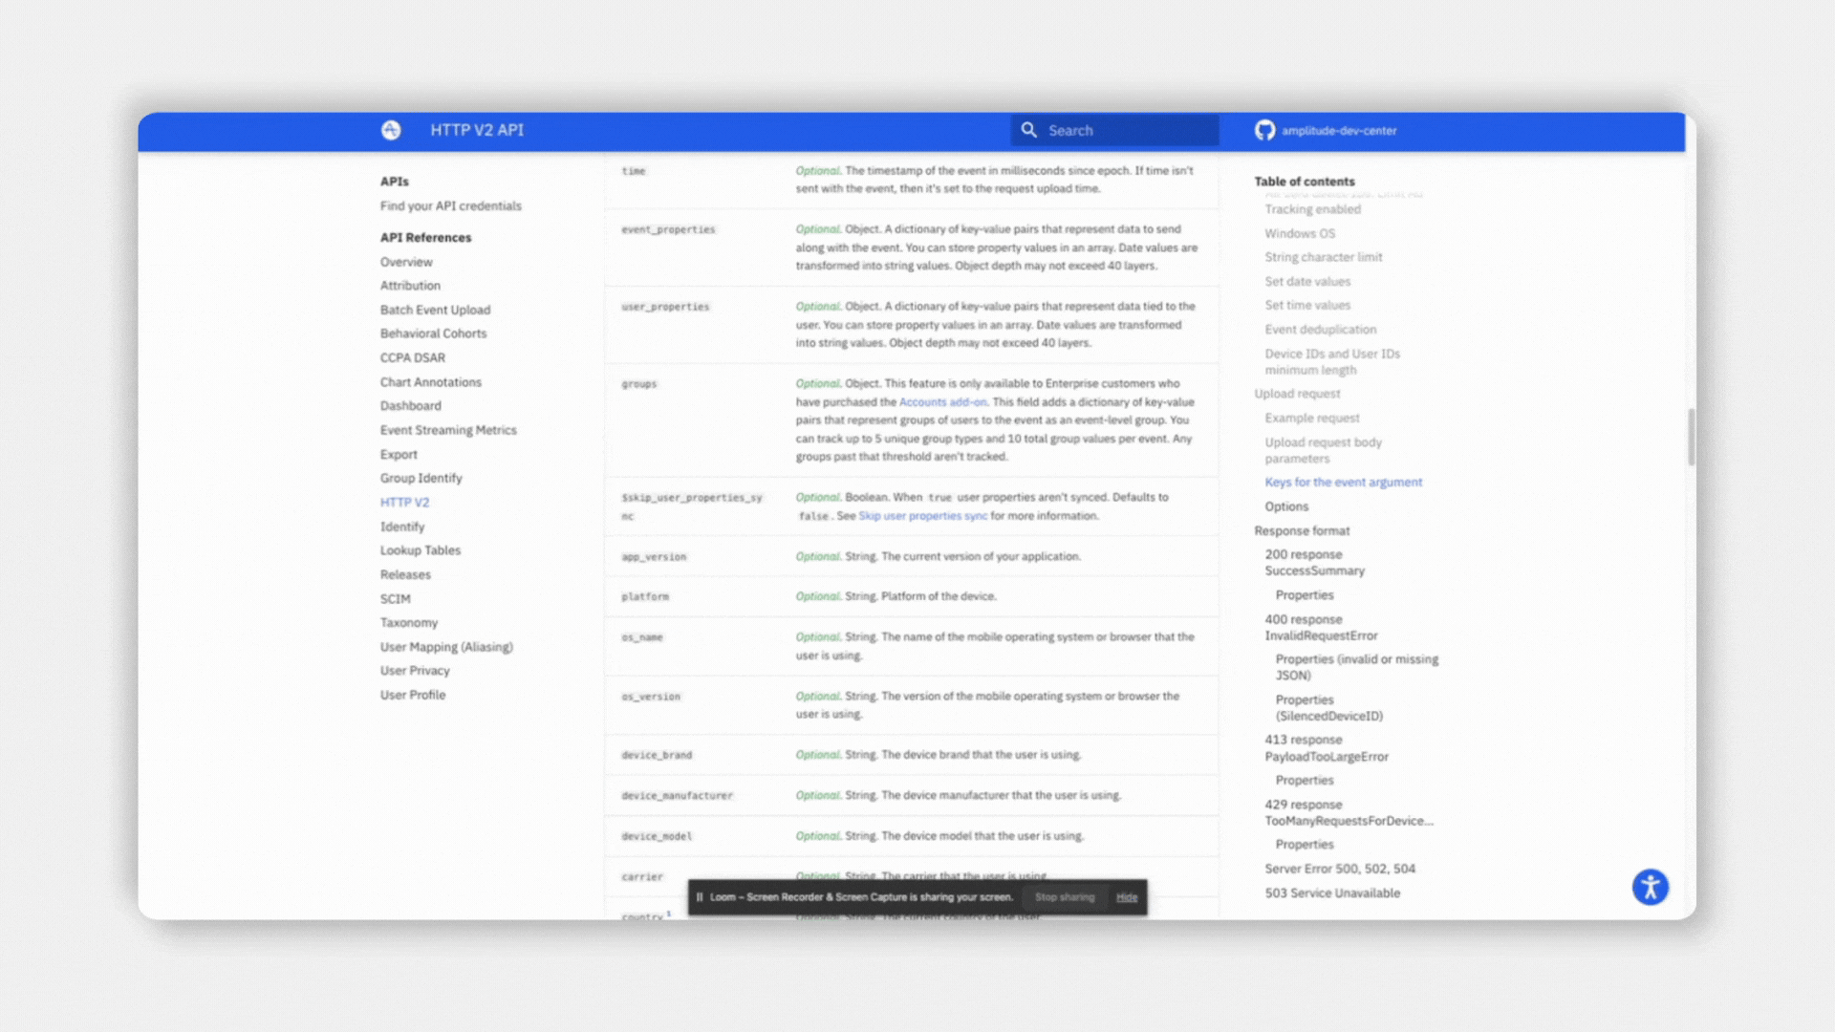Screen dimensions: 1835x1032
Task: Open the Accounts add-on link
Action: tap(942, 402)
